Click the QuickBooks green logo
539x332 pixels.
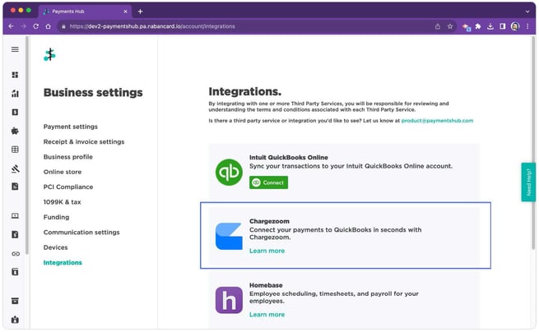(229, 172)
